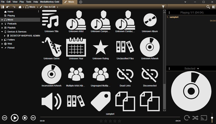The width and height of the screenshot is (216, 124).
Task: Open the Unknown Year calendar icon
Action: pyautogui.click(x=76, y=47)
